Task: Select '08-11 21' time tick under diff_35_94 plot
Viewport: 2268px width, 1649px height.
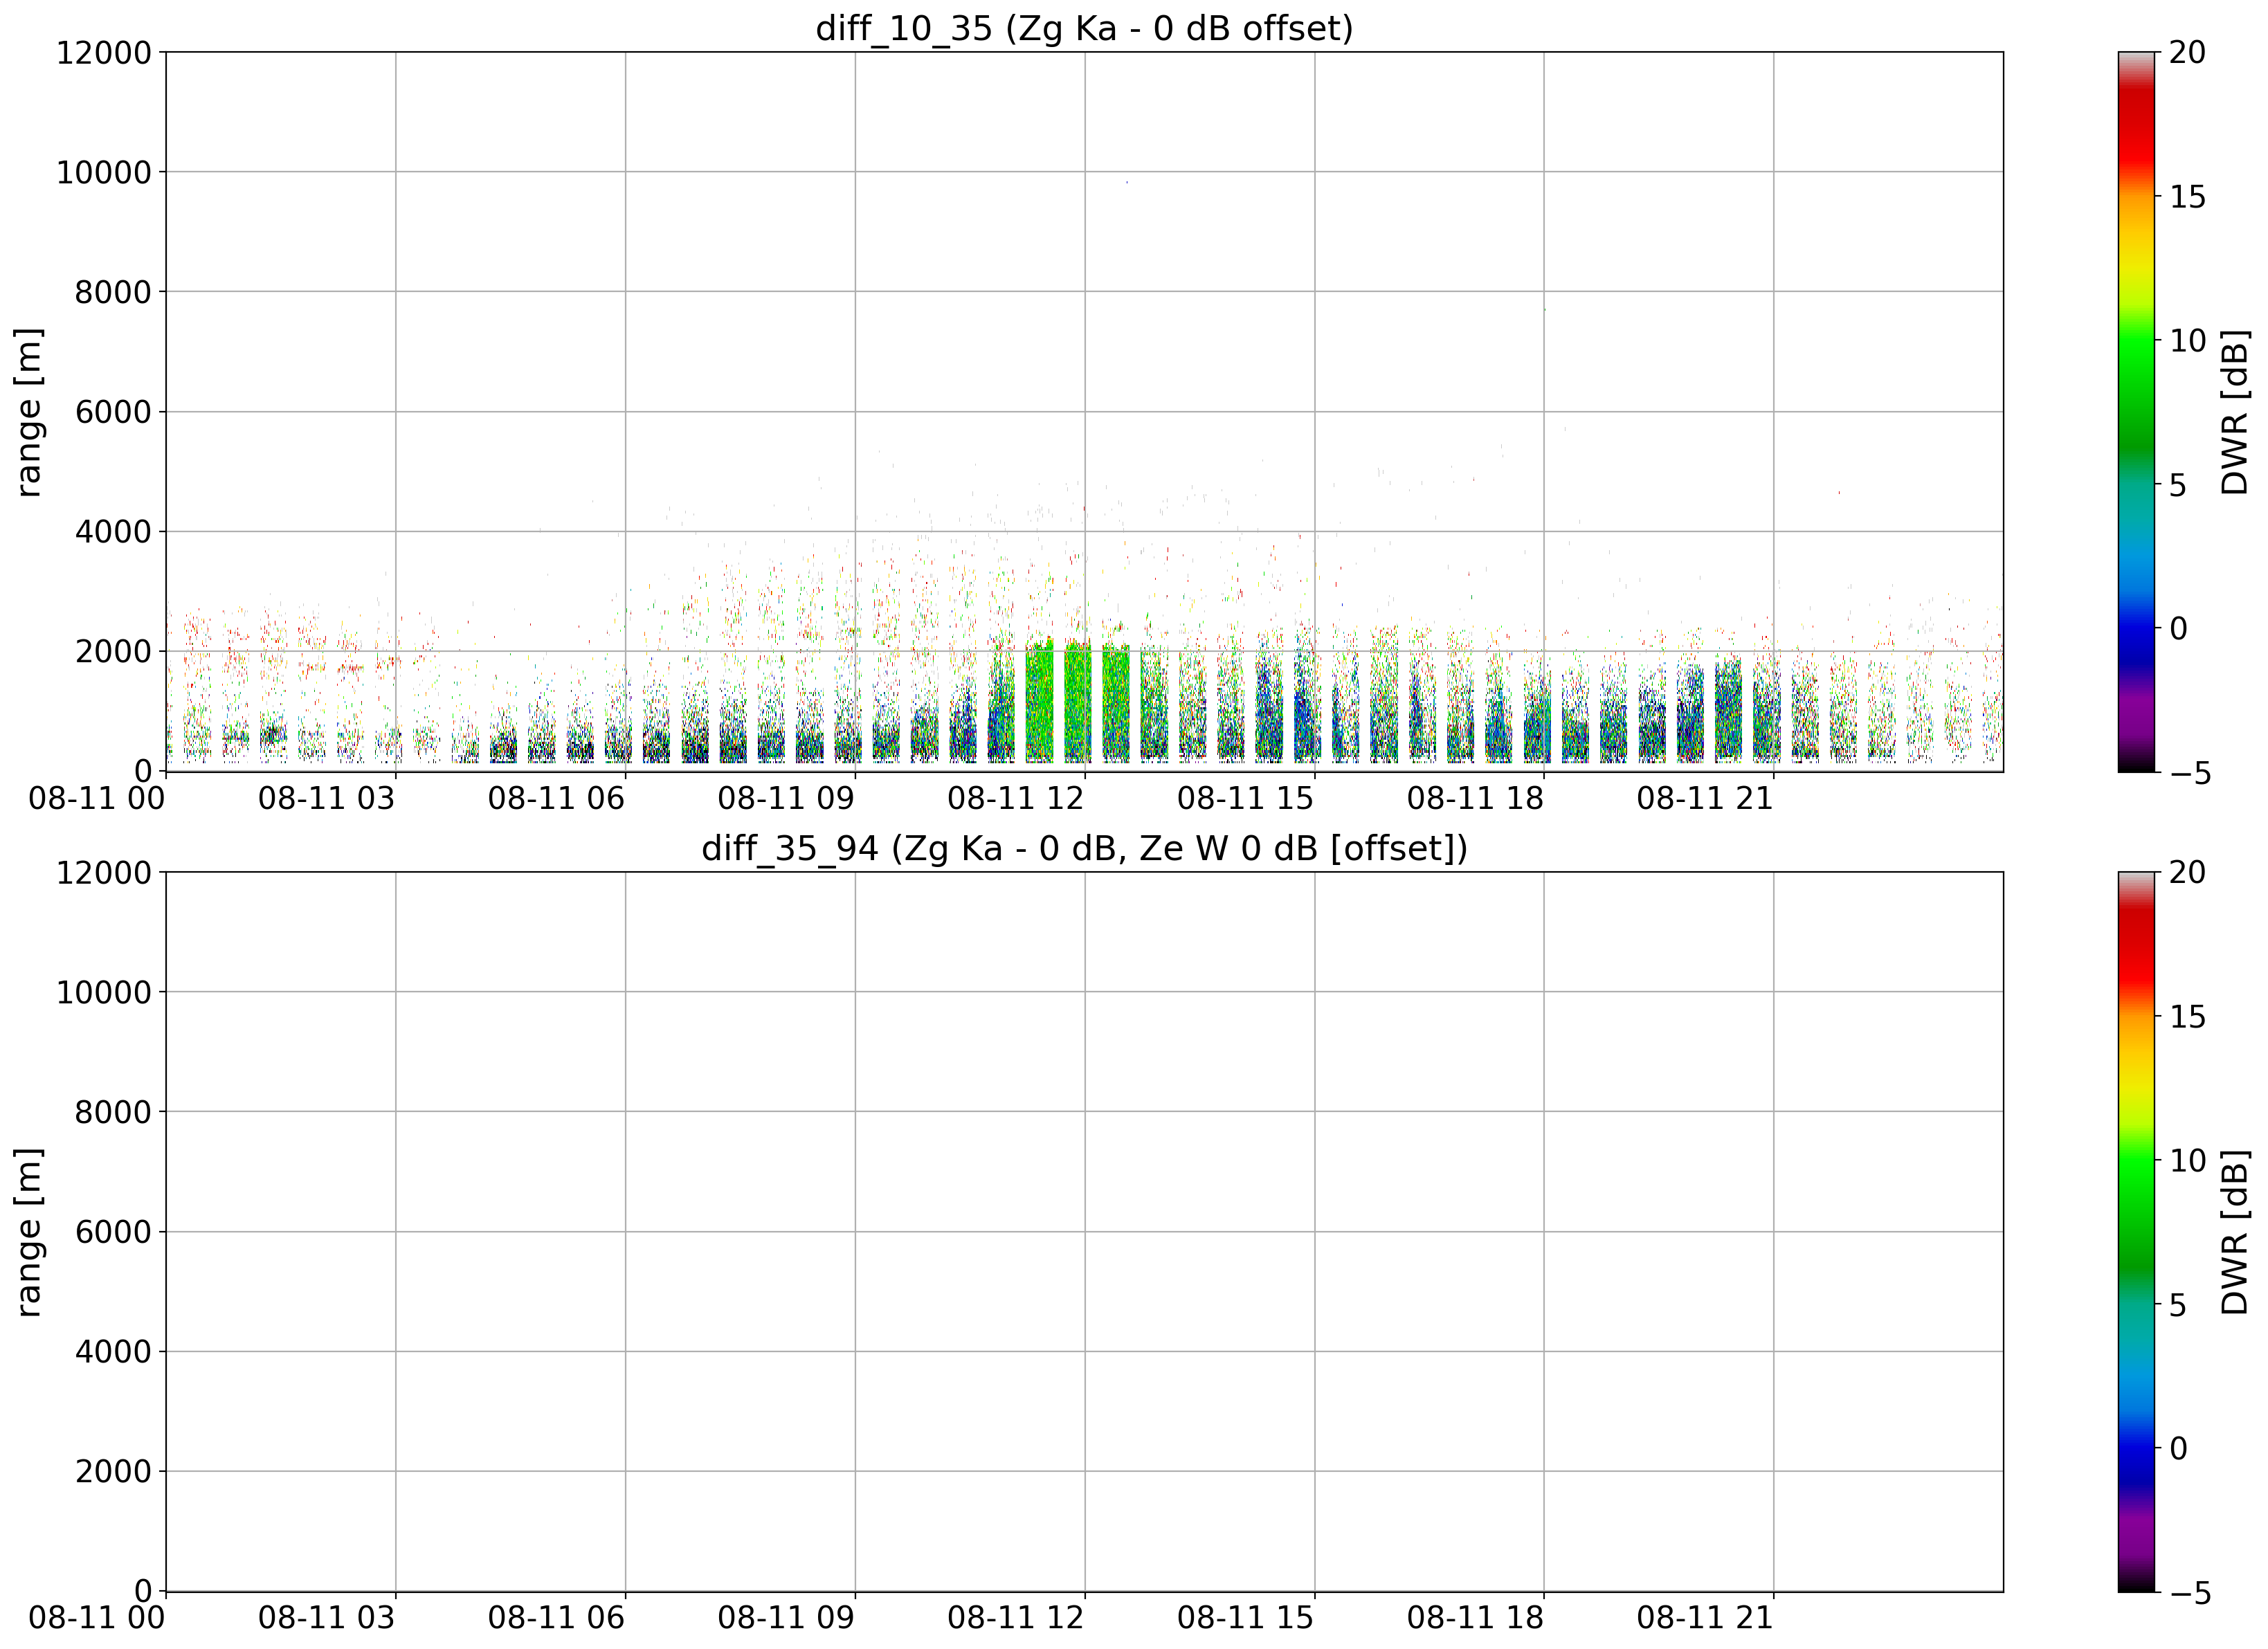Action: tap(1705, 1619)
